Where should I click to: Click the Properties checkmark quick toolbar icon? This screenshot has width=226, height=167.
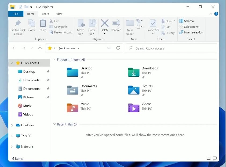pyautogui.click(x=21, y=7)
